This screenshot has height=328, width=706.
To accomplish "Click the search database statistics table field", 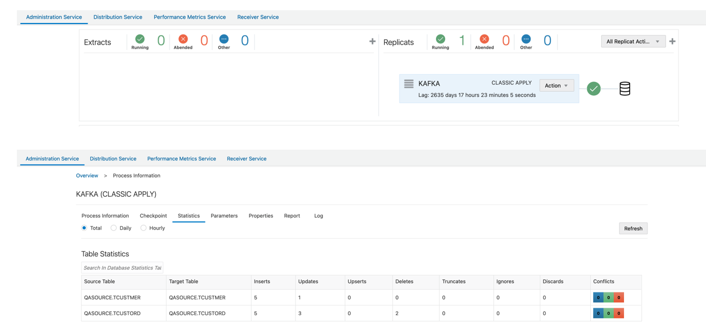I will [122, 268].
